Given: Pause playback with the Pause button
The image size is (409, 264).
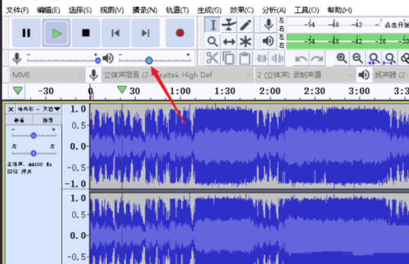Looking at the screenshot, I should pyautogui.click(x=26, y=33).
